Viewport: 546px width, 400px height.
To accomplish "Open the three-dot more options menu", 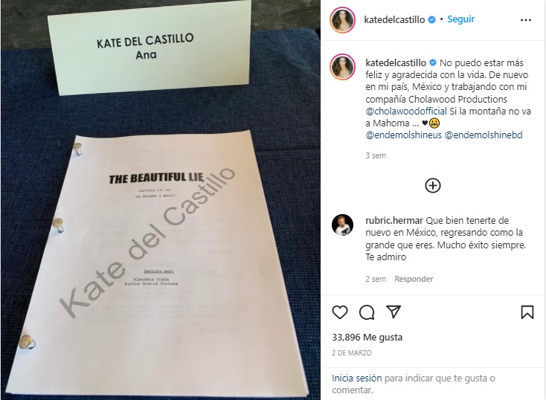I will coord(526,20).
